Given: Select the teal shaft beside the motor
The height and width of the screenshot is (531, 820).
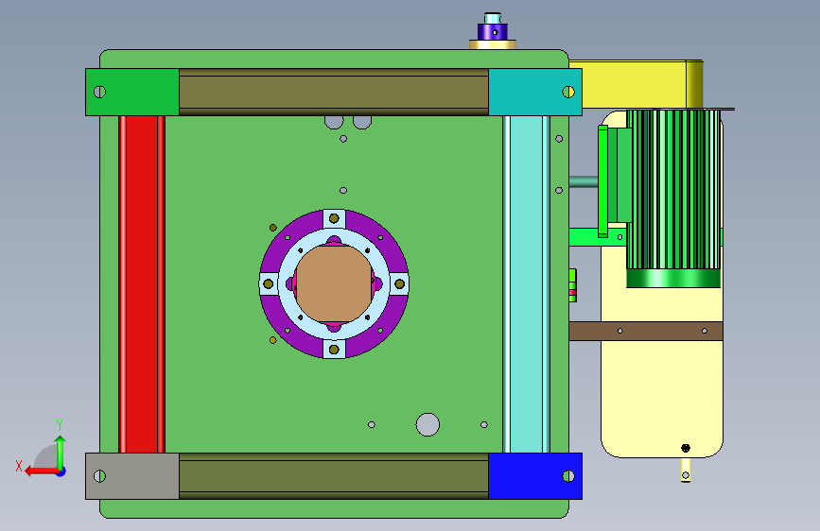Looking at the screenshot, I should tap(584, 181).
